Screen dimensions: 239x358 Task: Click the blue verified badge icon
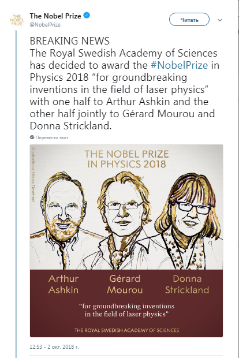click(x=87, y=16)
